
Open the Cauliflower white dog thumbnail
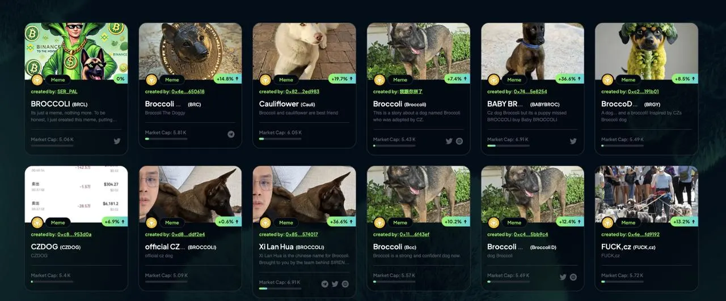click(305, 51)
